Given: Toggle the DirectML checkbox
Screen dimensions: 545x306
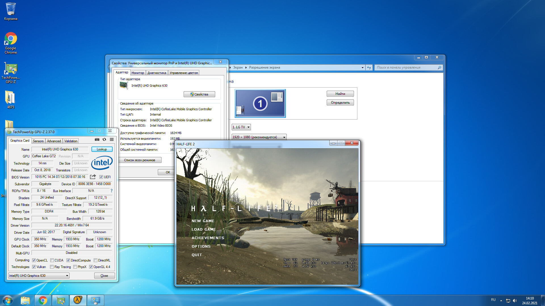Looking at the screenshot, I should 95,260.
